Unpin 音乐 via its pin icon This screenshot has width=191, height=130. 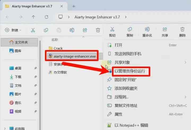click(36, 103)
